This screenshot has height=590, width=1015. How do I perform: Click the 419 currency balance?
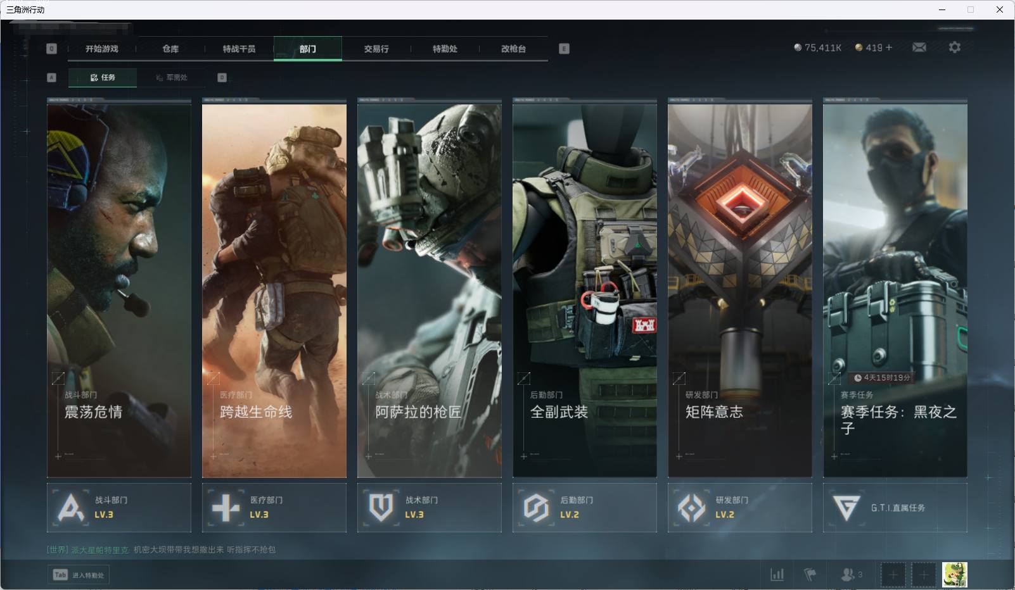(869, 47)
